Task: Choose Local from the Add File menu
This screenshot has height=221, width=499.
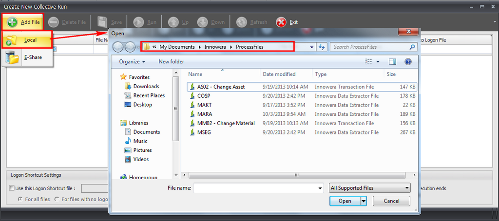Action: 30,40
